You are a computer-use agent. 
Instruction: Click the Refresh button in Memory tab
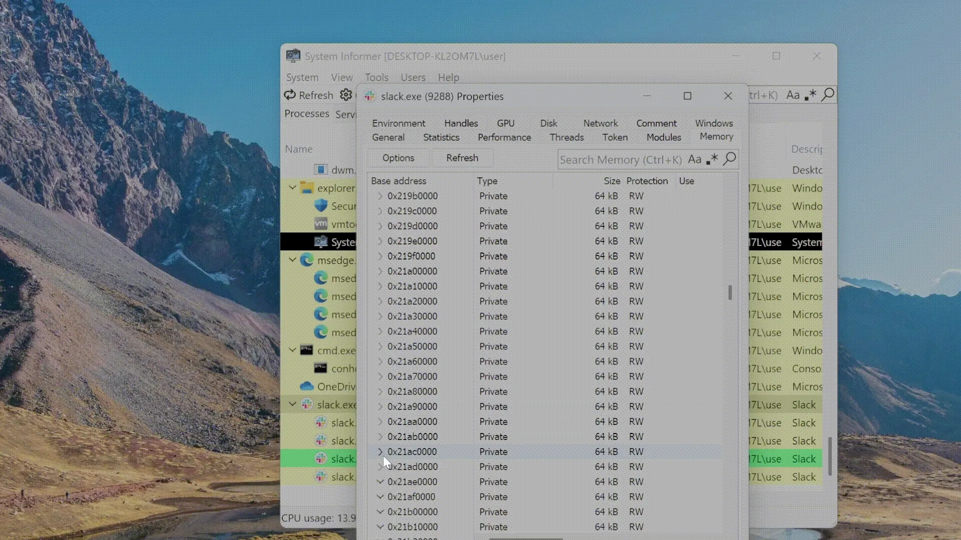pyautogui.click(x=462, y=158)
